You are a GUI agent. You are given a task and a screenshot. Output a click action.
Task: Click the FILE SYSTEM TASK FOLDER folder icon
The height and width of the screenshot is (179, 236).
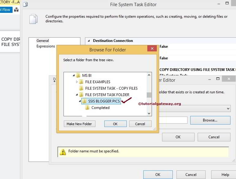click(x=81, y=95)
